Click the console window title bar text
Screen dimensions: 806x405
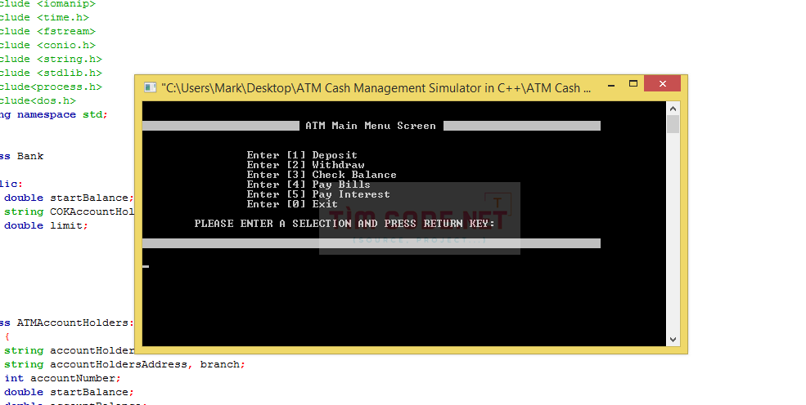point(376,88)
